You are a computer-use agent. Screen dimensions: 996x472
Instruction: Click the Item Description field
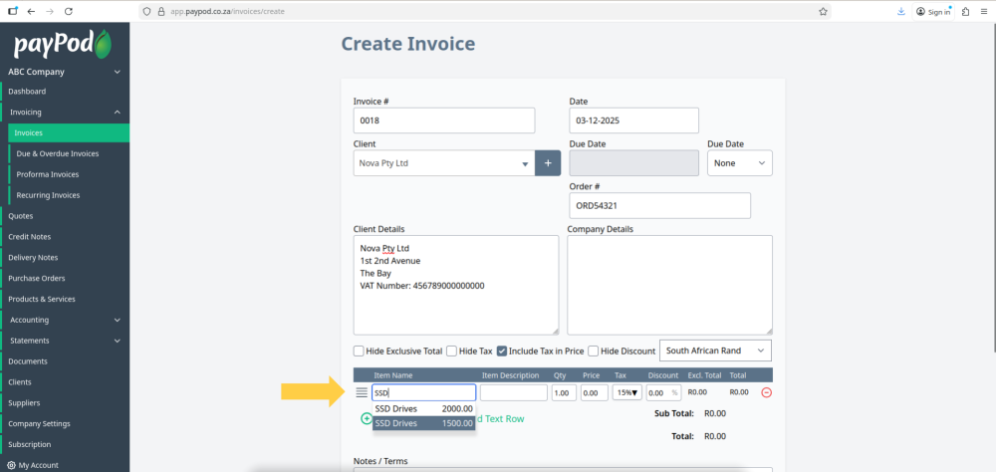pos(514,392)
